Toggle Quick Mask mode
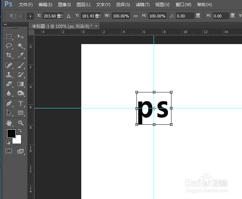 (x=9, y=151)
